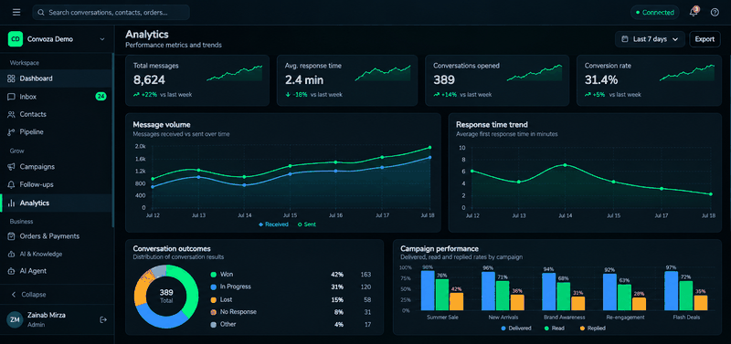Toggle the Read legend in Campaign performance
The image size is (731, 344).
[554, 328]
